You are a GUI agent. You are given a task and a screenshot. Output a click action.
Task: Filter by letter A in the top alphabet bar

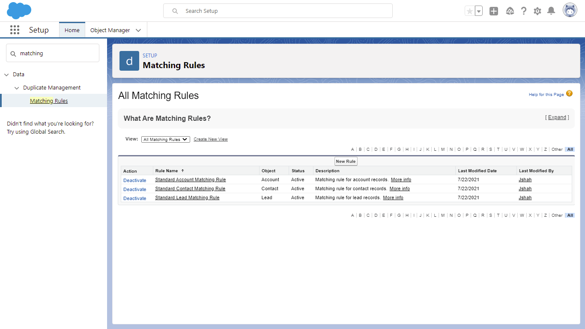tap(353, 150)
